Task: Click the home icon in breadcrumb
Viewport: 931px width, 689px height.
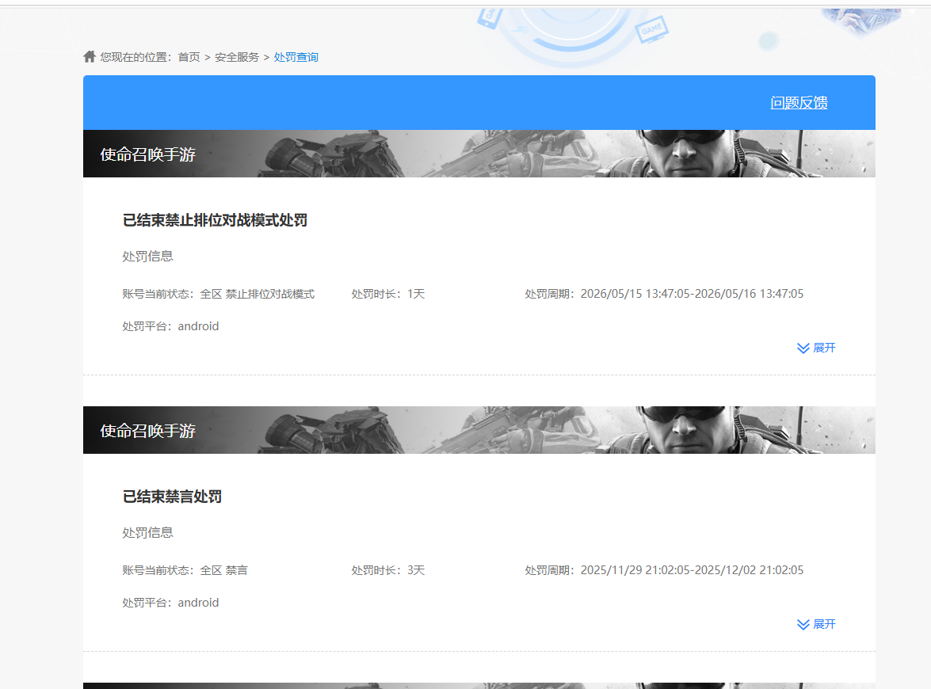Action: tap(90, 56)
